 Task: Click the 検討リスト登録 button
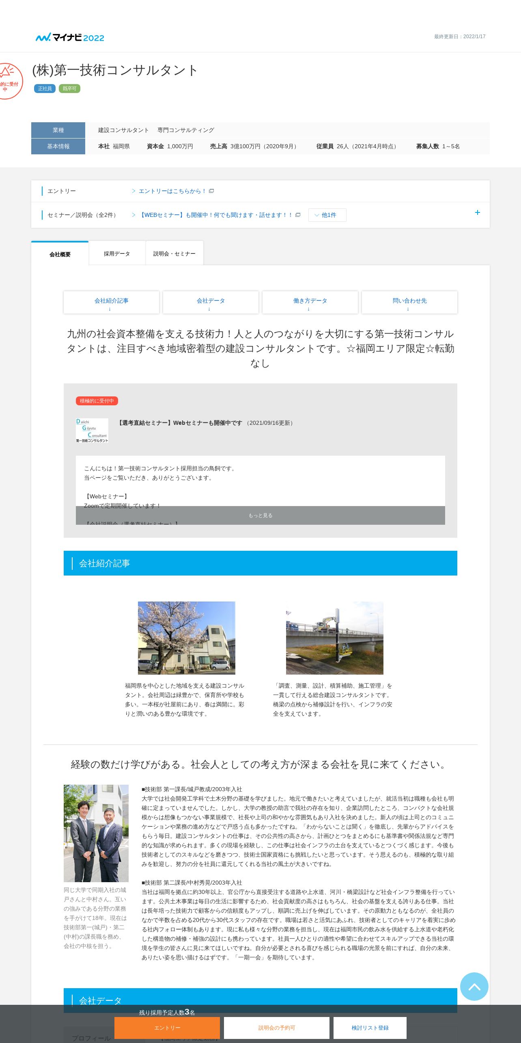pos(370,1028)
